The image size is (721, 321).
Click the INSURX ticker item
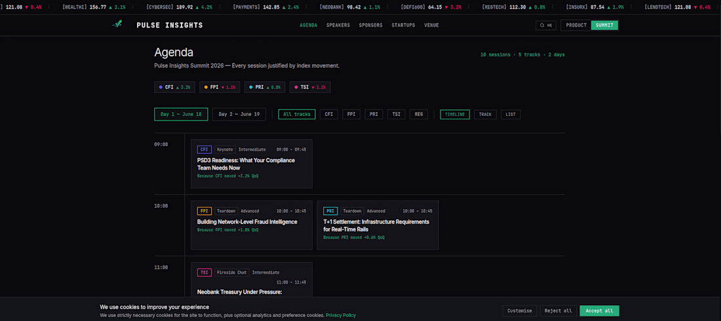tap(596, 7)
